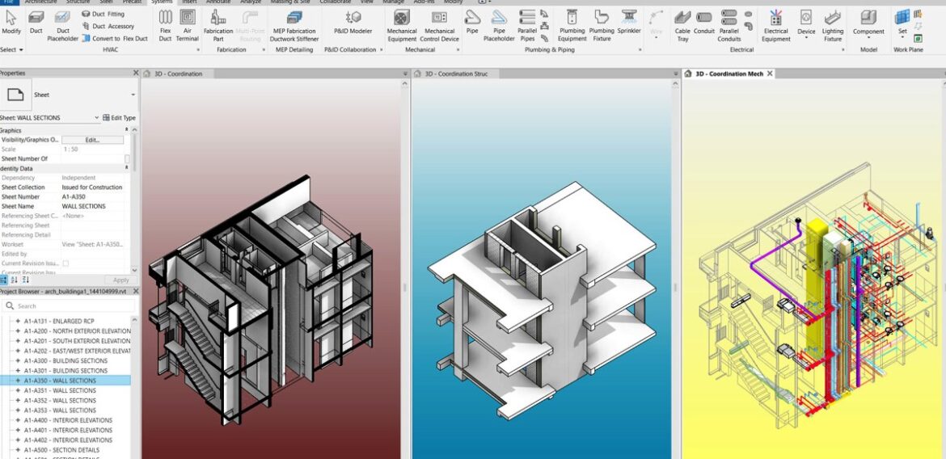The height and width of the screenshot is (459, 946).
Task: Click Convert to Flex Duct
Action: [115, 39]
